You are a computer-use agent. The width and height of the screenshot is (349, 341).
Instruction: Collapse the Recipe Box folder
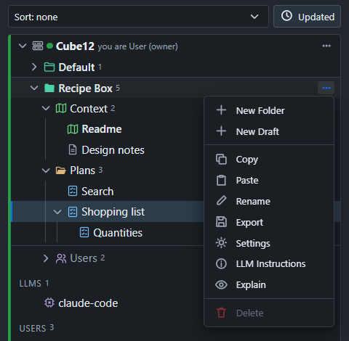34,88
